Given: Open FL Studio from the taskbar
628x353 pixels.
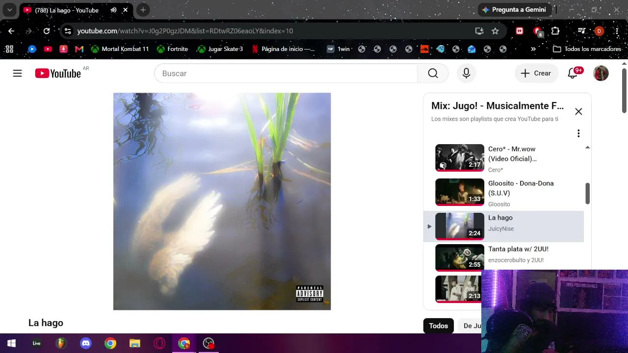Looking at the screenshot, I should coord(61,343).
